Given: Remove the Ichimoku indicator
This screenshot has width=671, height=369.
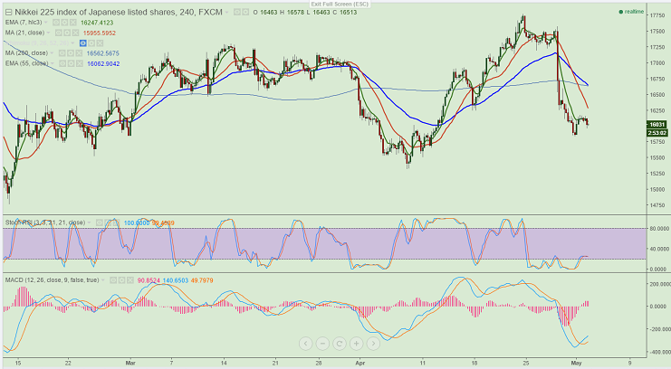Looking at the screenshot, I should coord(100,43).
